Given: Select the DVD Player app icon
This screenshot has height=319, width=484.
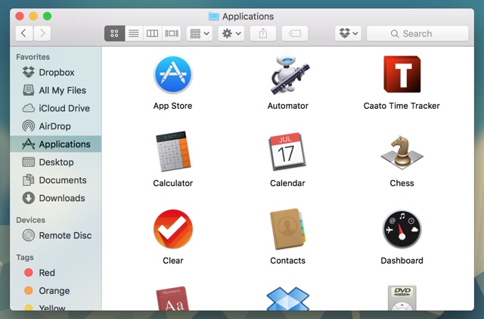Looking at the screenshot, I should pos(402,298).
